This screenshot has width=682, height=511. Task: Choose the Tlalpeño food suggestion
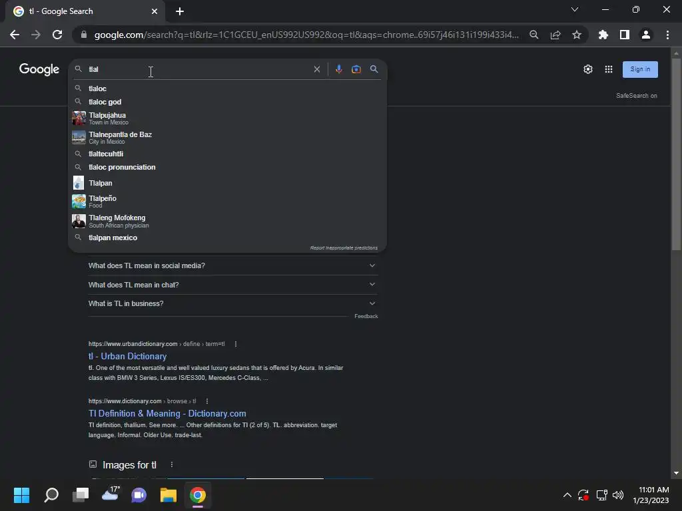(228, 201)
